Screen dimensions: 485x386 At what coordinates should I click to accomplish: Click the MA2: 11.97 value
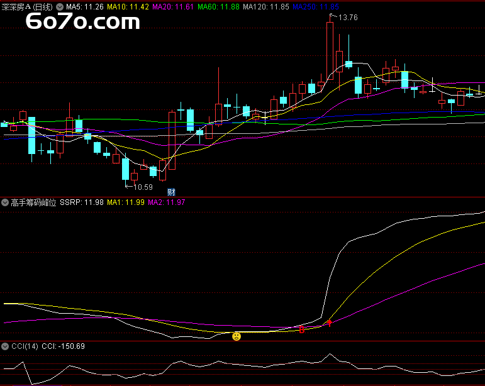point(167,202)
